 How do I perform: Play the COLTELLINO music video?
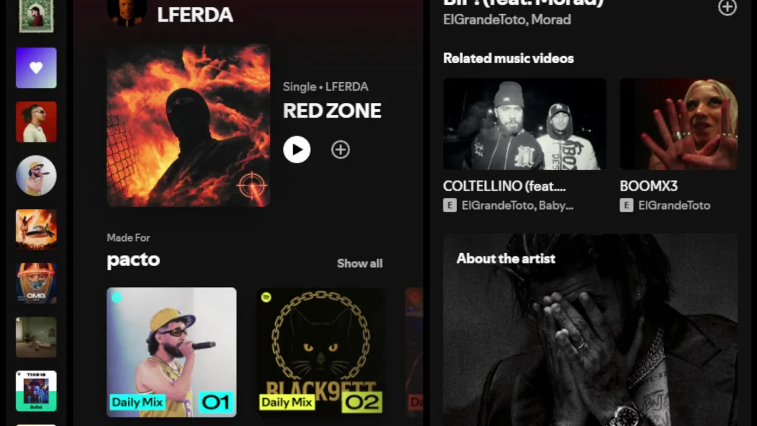pyautogui.click(x=525, y=124)
